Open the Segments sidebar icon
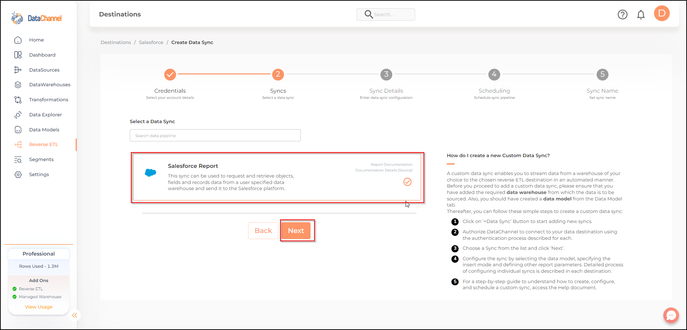This screenshot has width=687, height=330. 18,160
